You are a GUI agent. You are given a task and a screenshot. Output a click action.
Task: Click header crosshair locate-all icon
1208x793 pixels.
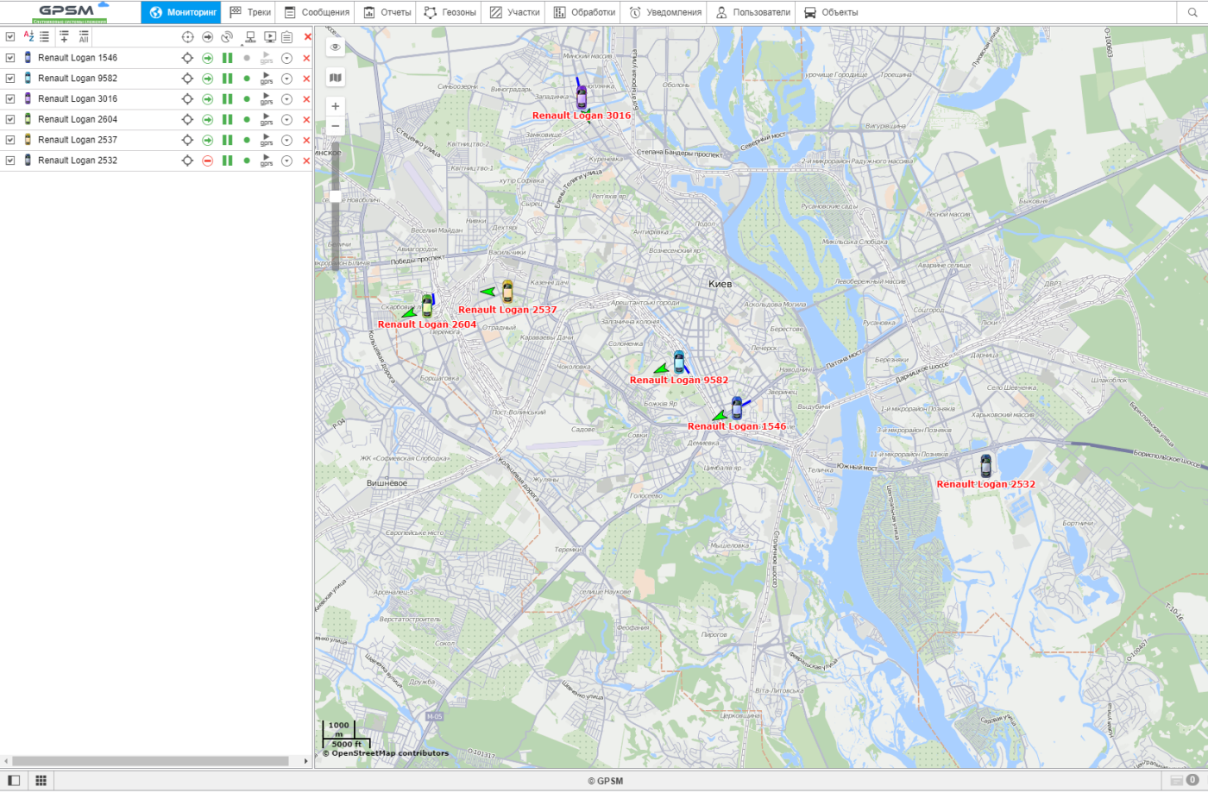[187, 37]
